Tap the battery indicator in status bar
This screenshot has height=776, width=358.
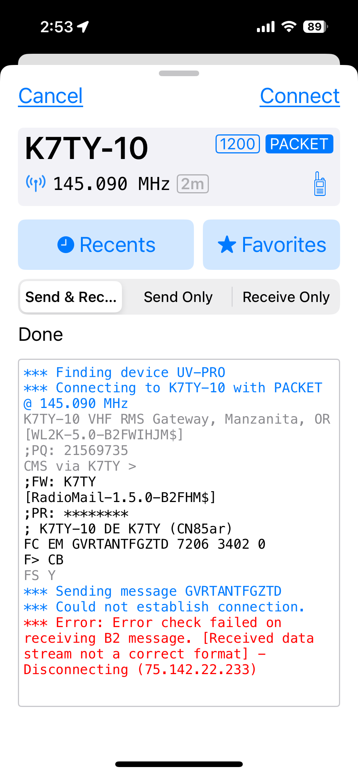[x=315, y=27]
